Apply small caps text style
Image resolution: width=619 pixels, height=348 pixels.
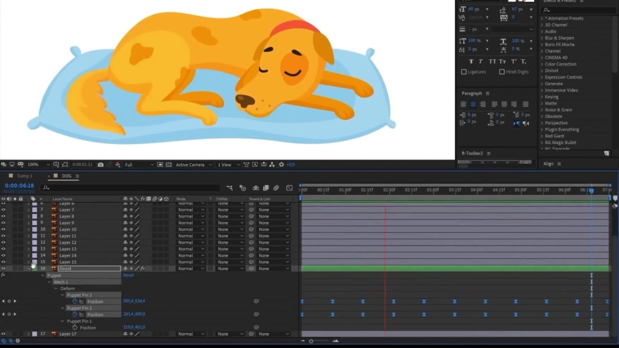pyautogui.click(x=503, y=61)
